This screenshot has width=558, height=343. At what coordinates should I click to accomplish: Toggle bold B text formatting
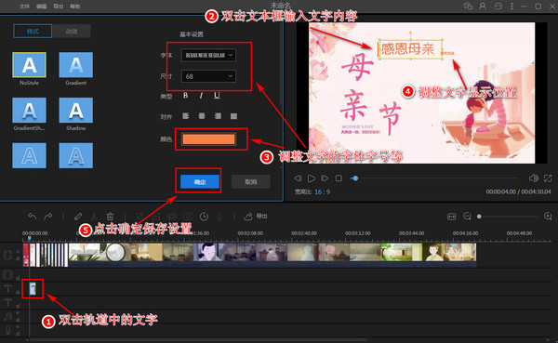[185, 96]
